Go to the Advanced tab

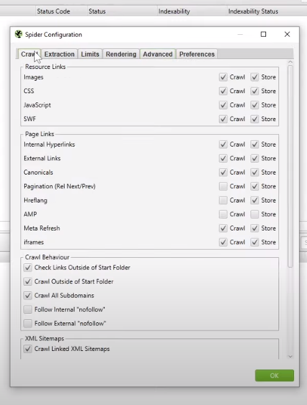tap(158, 54)
